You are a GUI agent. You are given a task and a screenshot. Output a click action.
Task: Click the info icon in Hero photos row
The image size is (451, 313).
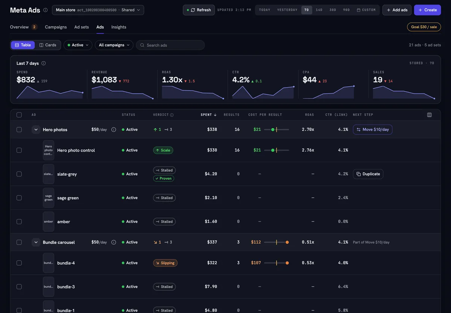(x=114, y=130)
